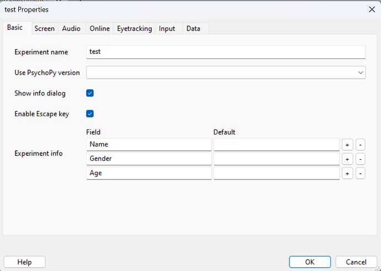Screen dimensions: 381x271
Task: Close the test Properties dialog
Action: (x=372, y=9)
